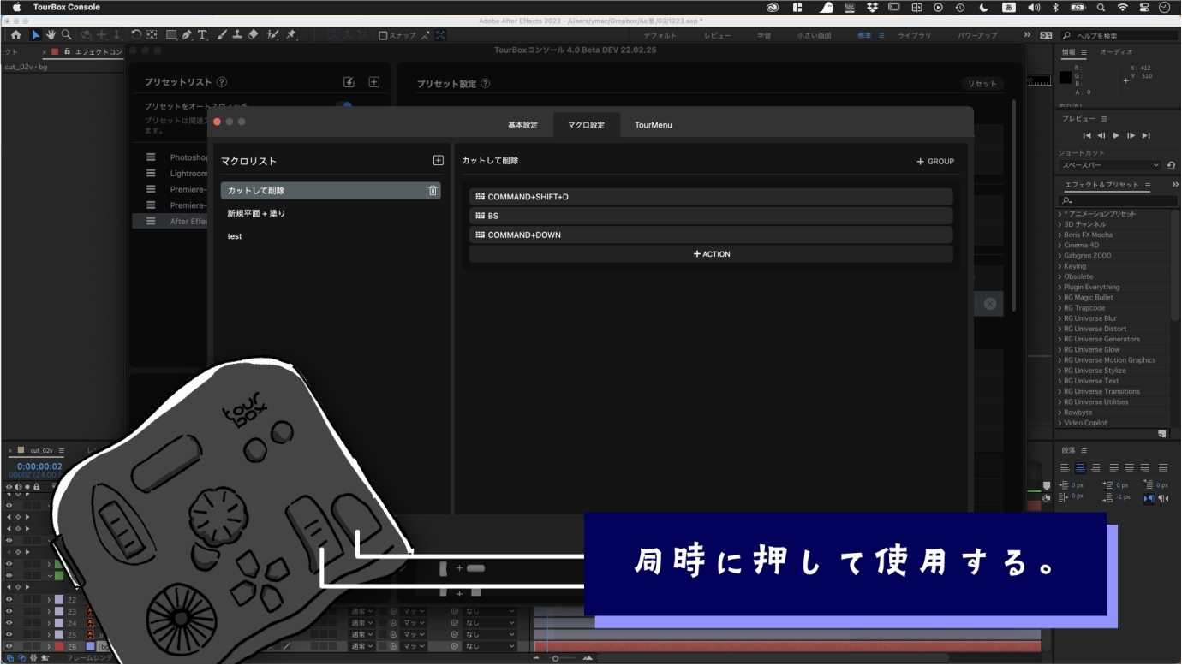Select the Clone Stamp tool
Image resolution: width=1182 pixels, height=665 pixels.
coord(236,35)
